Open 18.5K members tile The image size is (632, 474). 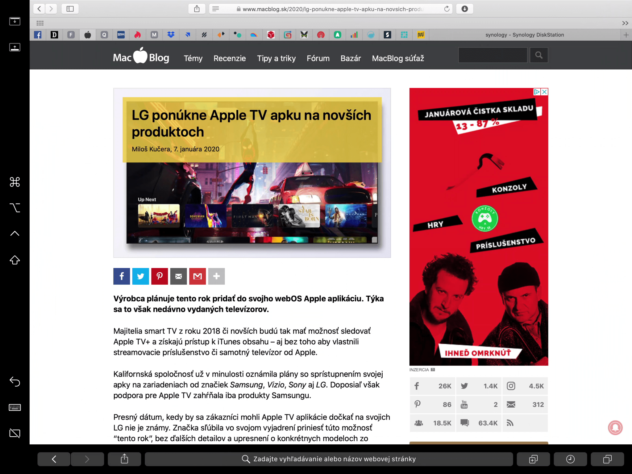pos(432,423)
